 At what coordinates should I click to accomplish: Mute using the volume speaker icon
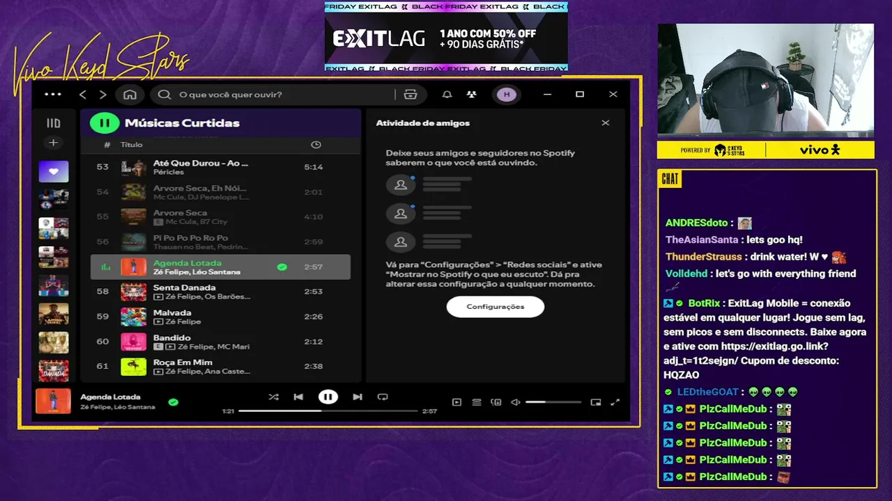pos(516,402)
